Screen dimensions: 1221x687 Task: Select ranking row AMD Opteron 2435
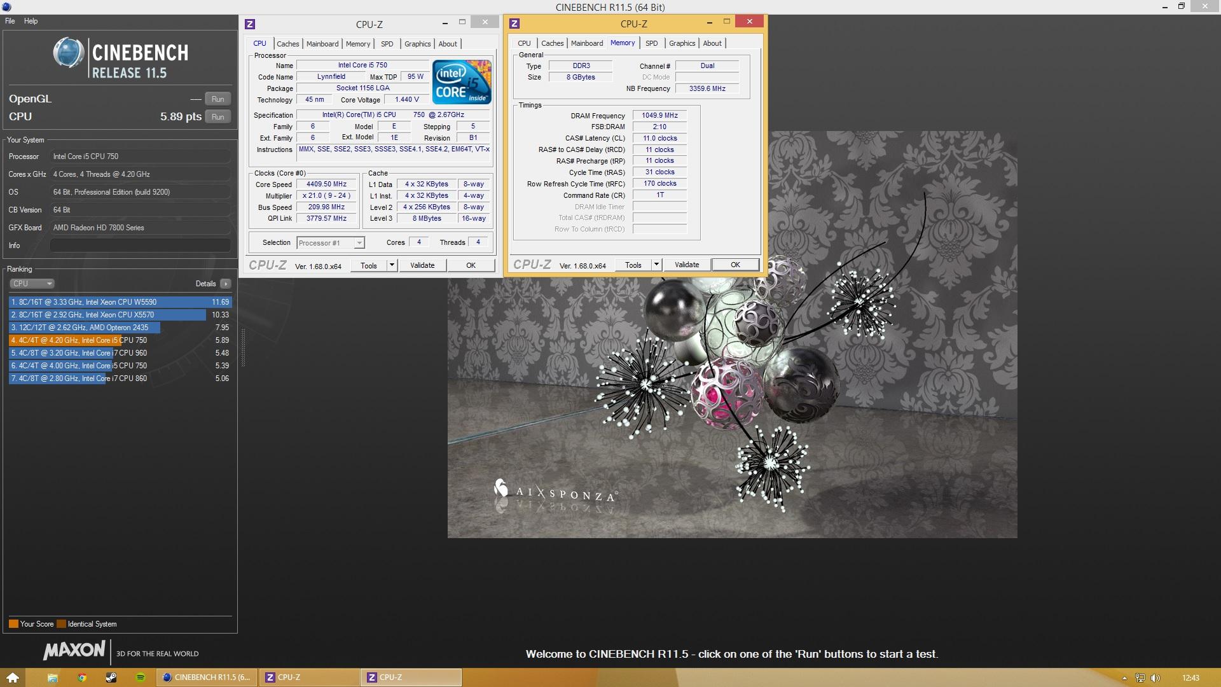[x=120, y=328]
